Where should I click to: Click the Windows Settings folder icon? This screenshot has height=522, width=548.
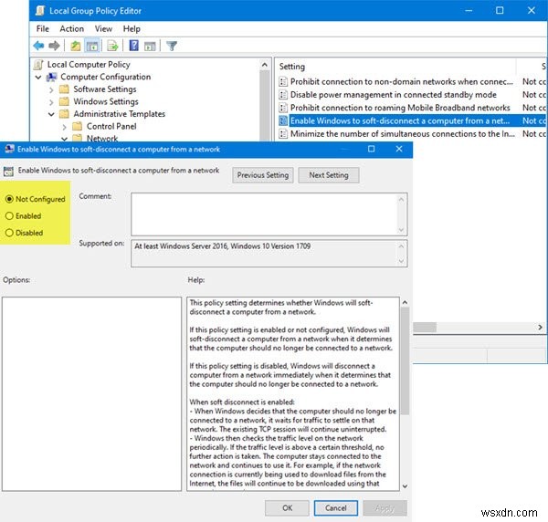tap(64, 101)
